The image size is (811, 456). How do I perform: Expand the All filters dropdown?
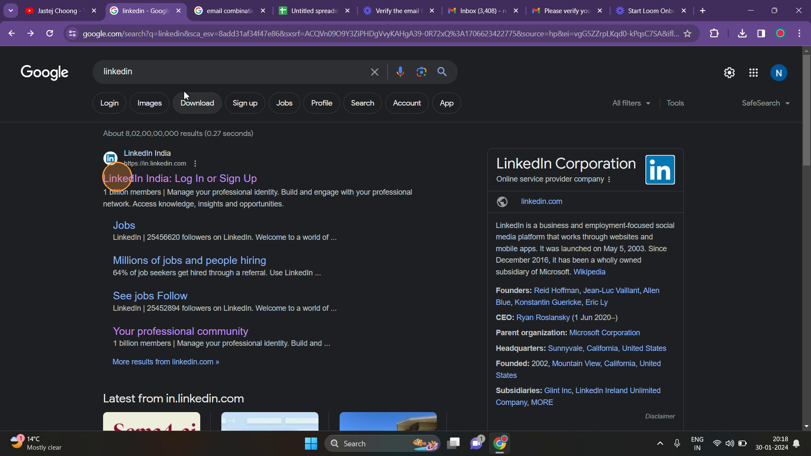point(631,103)
